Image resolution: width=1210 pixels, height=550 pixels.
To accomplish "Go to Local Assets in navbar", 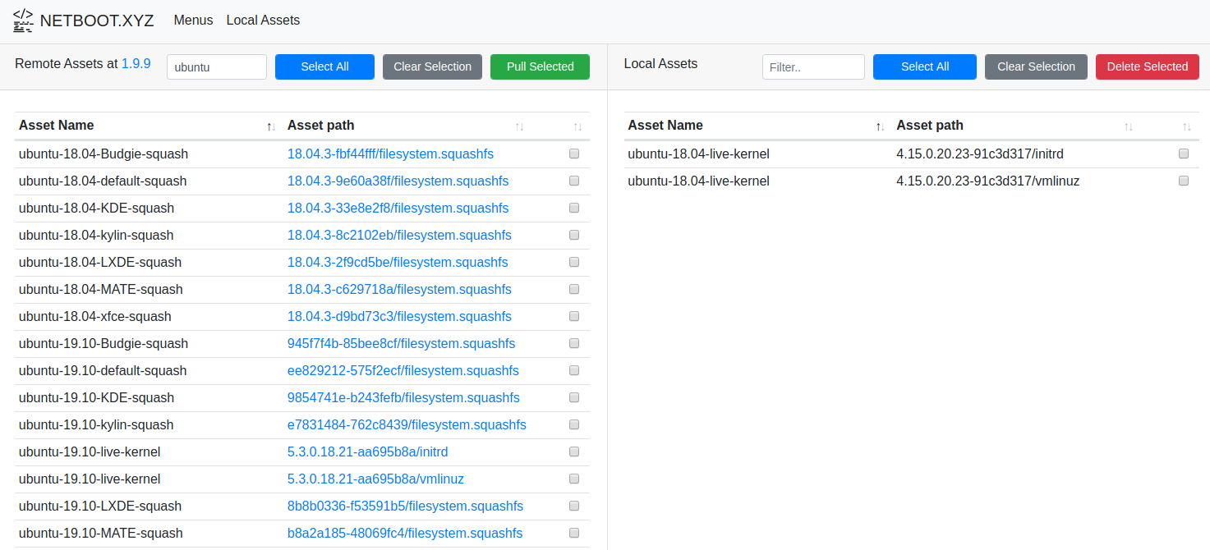I will [263, 21].
